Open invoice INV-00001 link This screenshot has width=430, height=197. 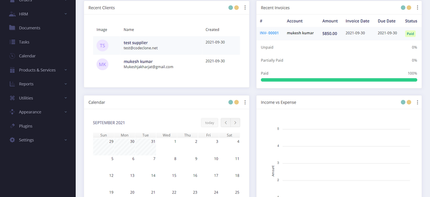point(269,33)
